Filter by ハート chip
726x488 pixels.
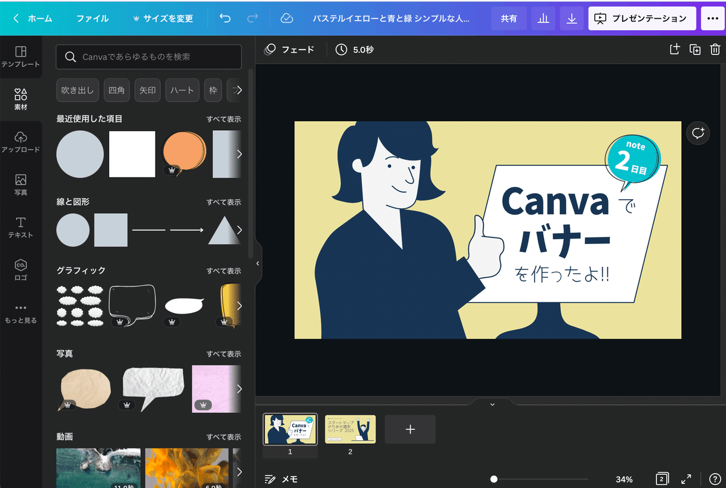tap(182, 90)
